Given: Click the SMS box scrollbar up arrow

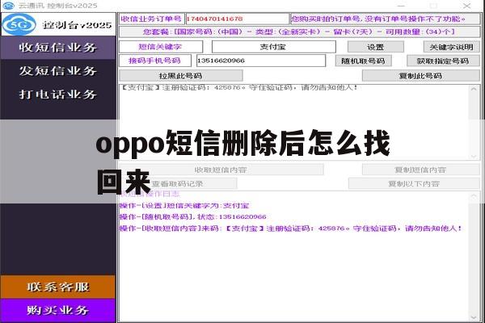Looking at the screenshot, I should (474, 89).
